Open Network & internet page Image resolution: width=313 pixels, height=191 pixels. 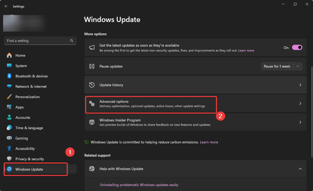pyautogui.click(x=40, y=86)
